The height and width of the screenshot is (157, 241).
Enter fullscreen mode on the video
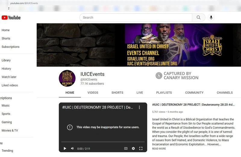point(141,148)
